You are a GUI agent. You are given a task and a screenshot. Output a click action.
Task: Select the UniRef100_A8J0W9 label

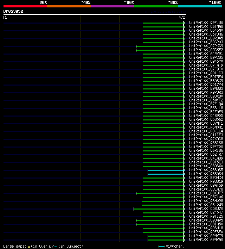click(x=206, y=205)
